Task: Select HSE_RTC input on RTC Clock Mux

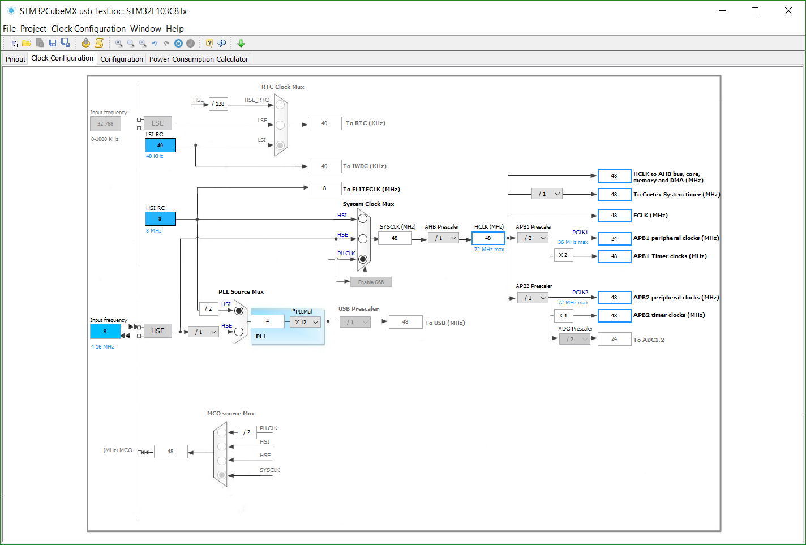Action: [x=280, y=105]
